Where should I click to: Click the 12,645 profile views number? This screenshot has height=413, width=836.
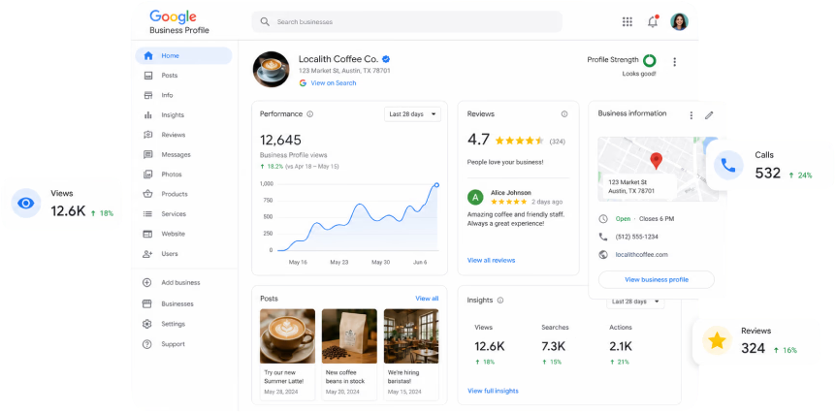click(280, 141)
